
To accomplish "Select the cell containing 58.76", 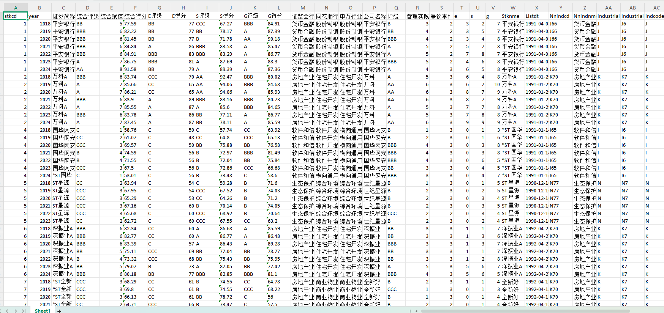I will (135, 130).
